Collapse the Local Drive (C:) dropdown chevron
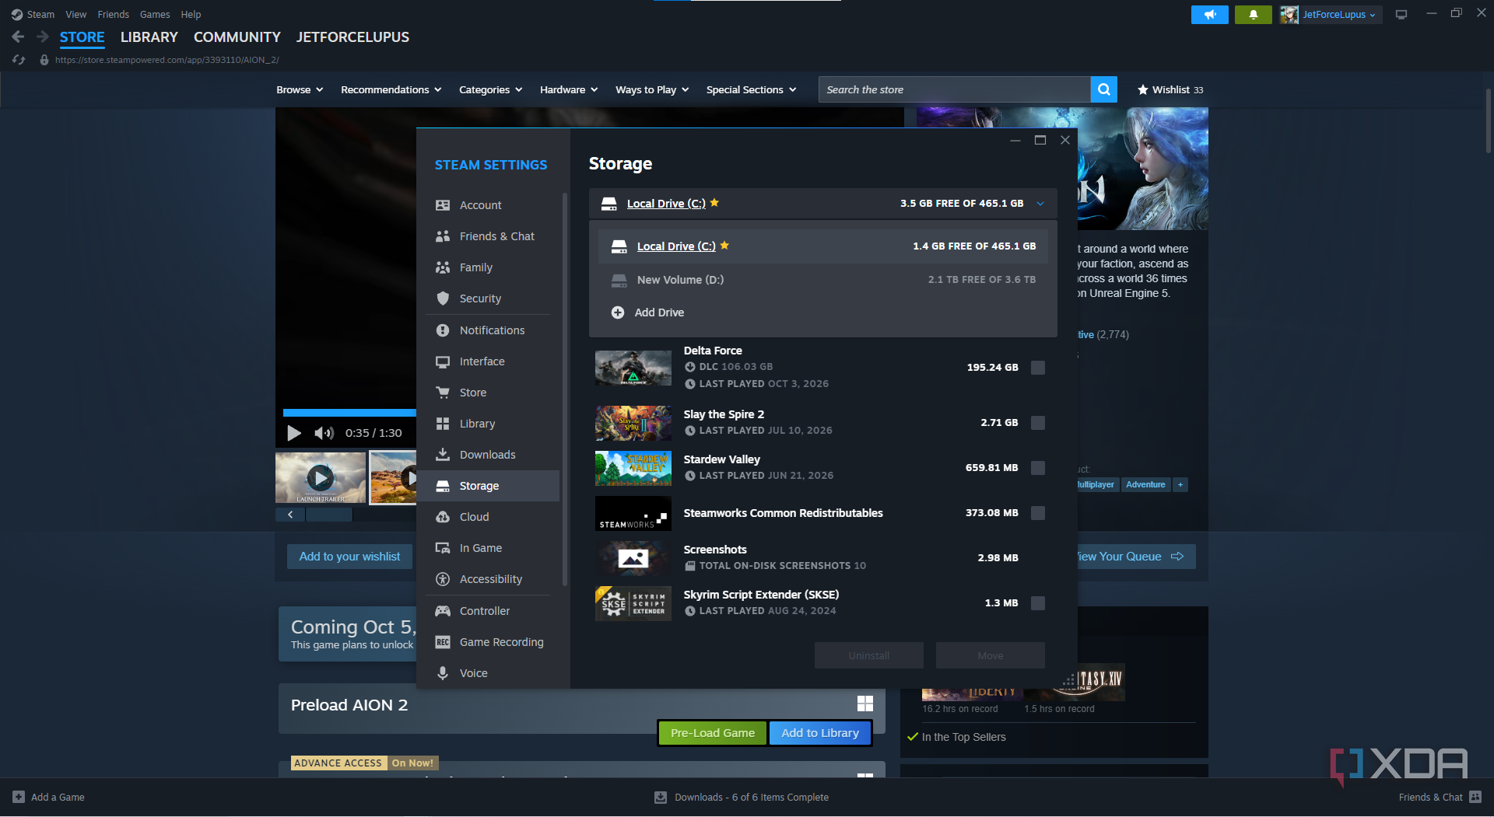Image resolution: width=1494 pixels, height=817 pixels. click(1040, 204)
